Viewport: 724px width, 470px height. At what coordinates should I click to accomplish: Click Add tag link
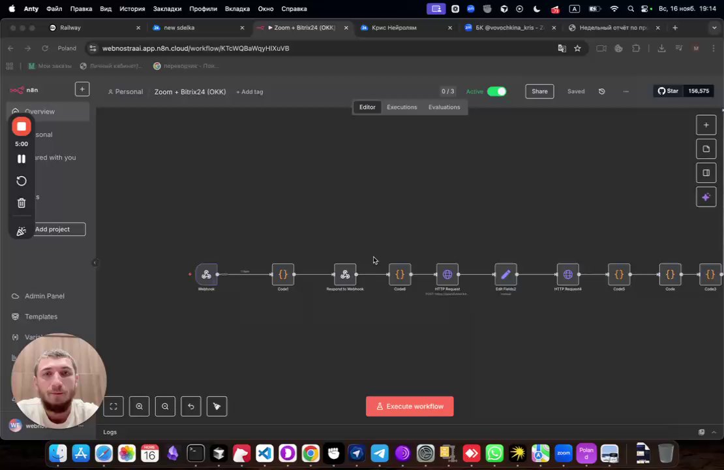tap(249, 92)
